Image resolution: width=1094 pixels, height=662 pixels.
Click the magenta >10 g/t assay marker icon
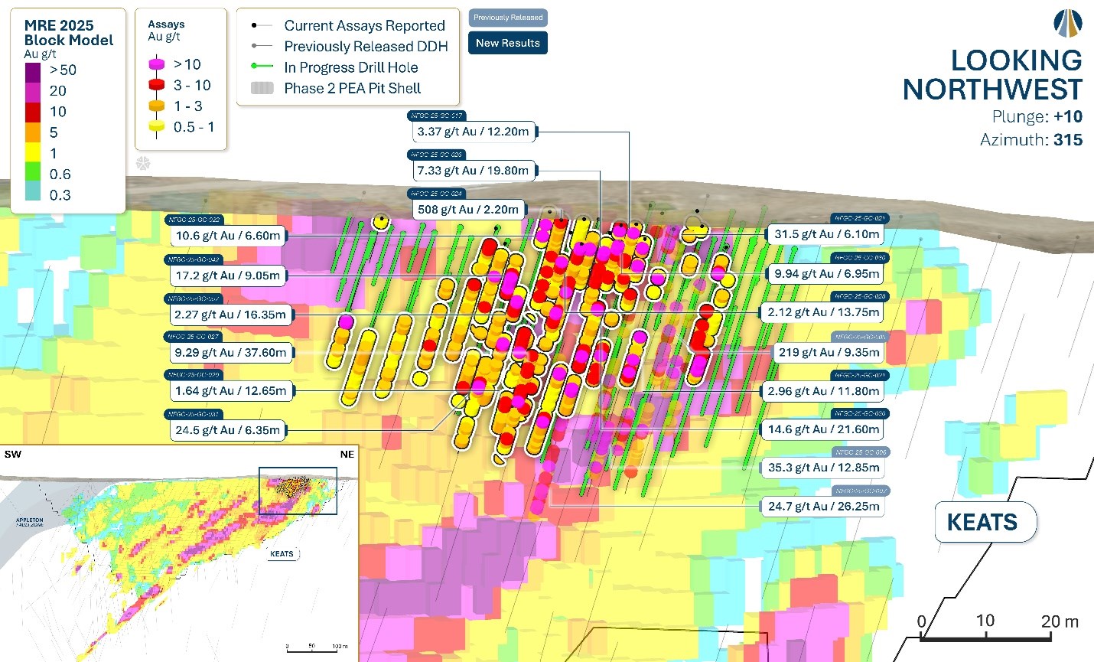pyautogui.click(x=157, y=65)
